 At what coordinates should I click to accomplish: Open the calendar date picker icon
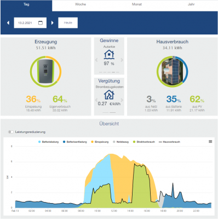pyautogui.click(x=41, y=23)
